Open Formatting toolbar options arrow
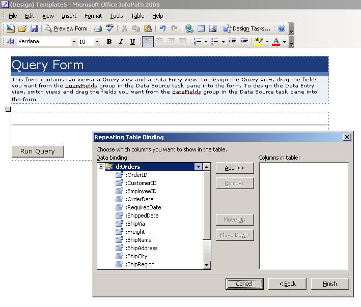The image size is (361, 307). [x=291, y=42]
